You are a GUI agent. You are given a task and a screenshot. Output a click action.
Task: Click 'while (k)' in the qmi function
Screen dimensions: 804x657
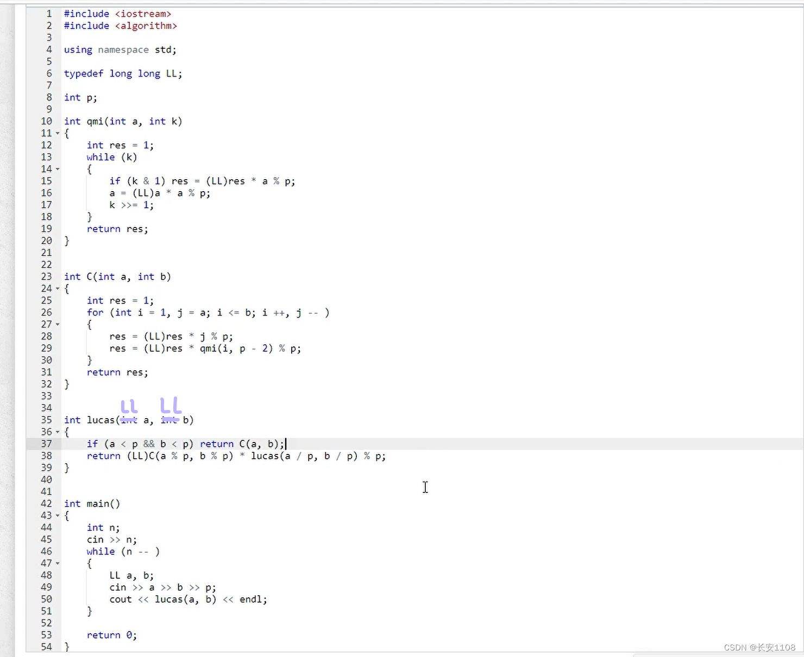click(112, 157)
